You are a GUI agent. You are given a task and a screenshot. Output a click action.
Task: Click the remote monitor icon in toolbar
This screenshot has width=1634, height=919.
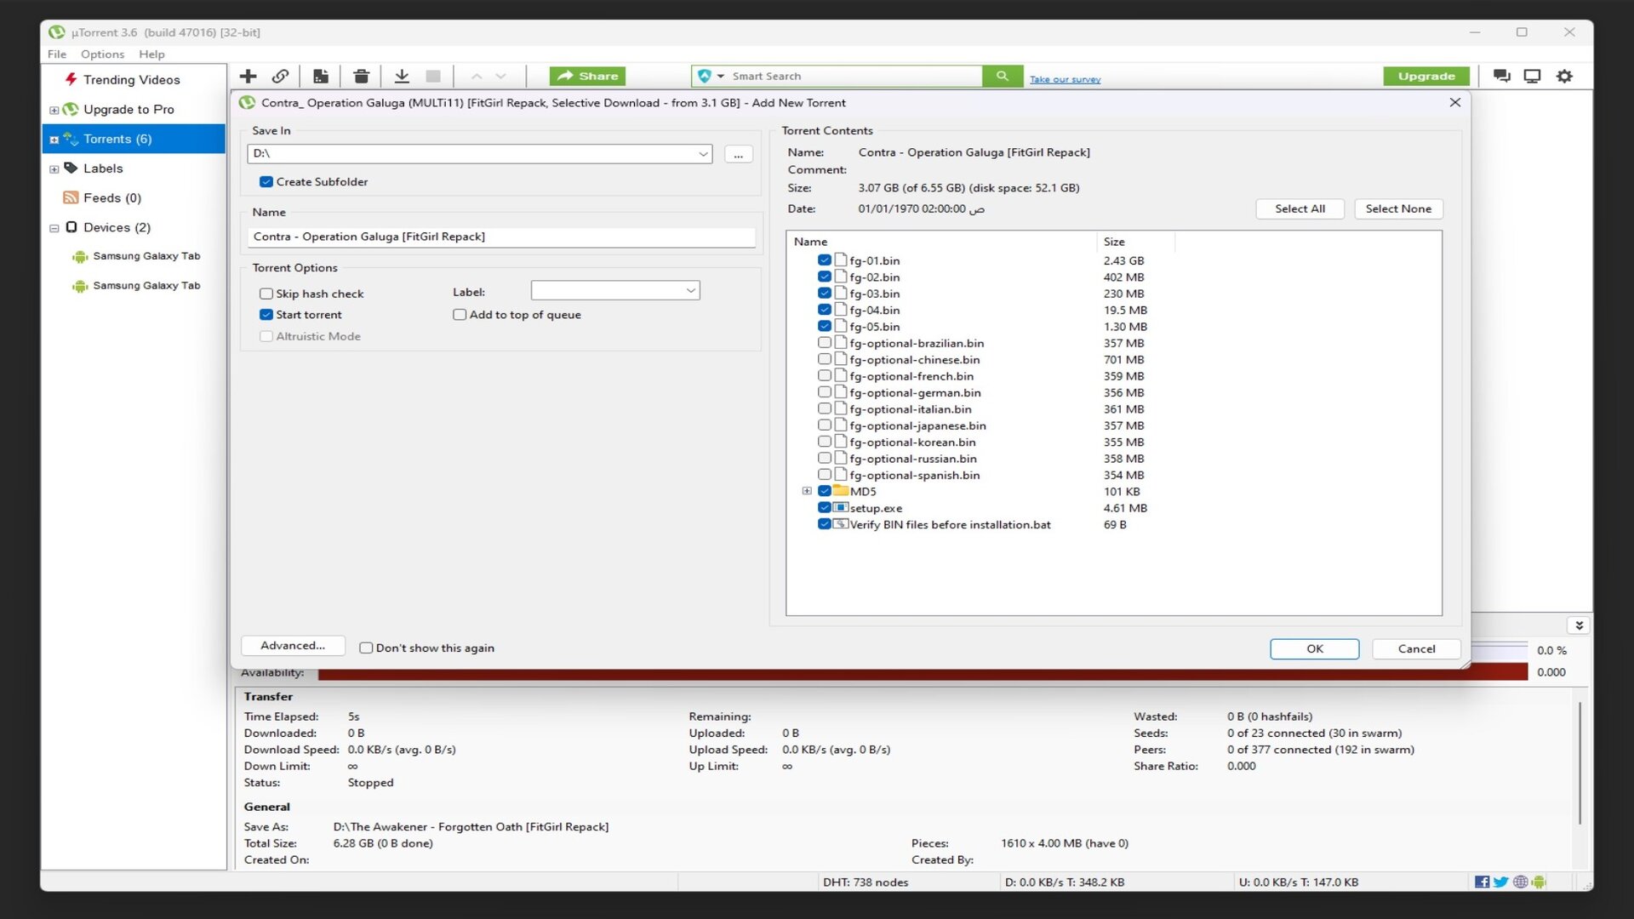(1532, 76)
